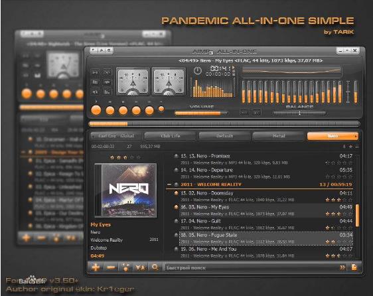The image size is (373, 296).
Task: Toggle checkbox bullet for 19. Nero - Me And You
Action: point(177,249)
